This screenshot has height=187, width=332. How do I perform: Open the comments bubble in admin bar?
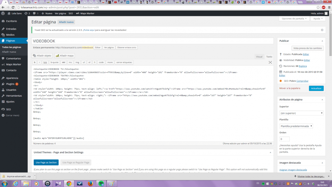[36, 13]
